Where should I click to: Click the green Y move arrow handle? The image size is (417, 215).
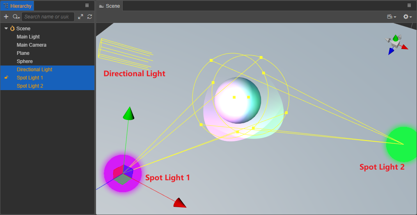129,113
